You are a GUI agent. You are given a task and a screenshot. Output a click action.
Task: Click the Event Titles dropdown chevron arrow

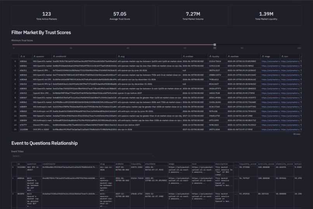153,156
